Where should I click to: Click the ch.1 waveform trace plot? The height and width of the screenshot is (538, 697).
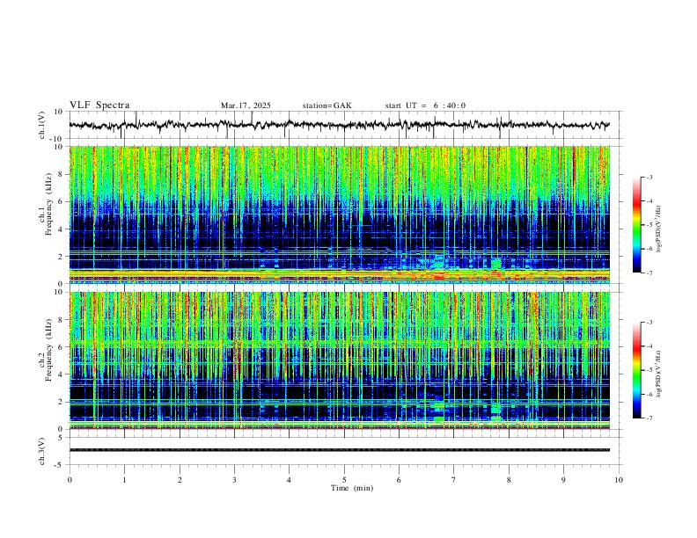click(339, 125)
